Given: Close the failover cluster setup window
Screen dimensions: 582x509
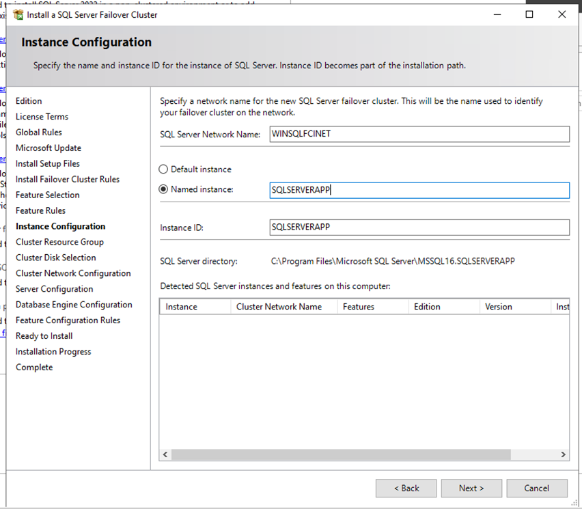Looking at the screenshot, I should pyautogui.click(x=562, y=14).
